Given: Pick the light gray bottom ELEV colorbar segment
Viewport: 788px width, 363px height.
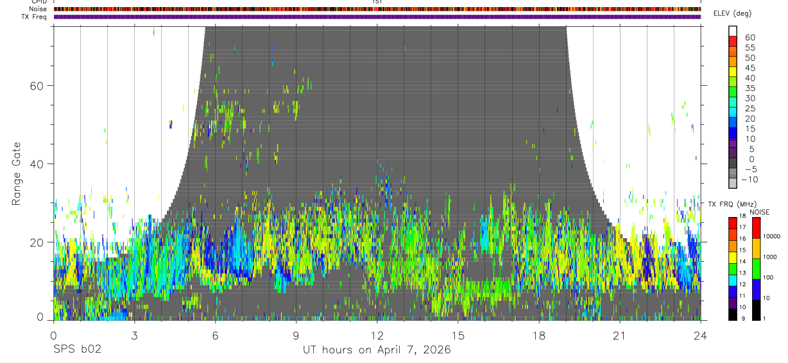Looking at the screenshot, I should [733, 183].
